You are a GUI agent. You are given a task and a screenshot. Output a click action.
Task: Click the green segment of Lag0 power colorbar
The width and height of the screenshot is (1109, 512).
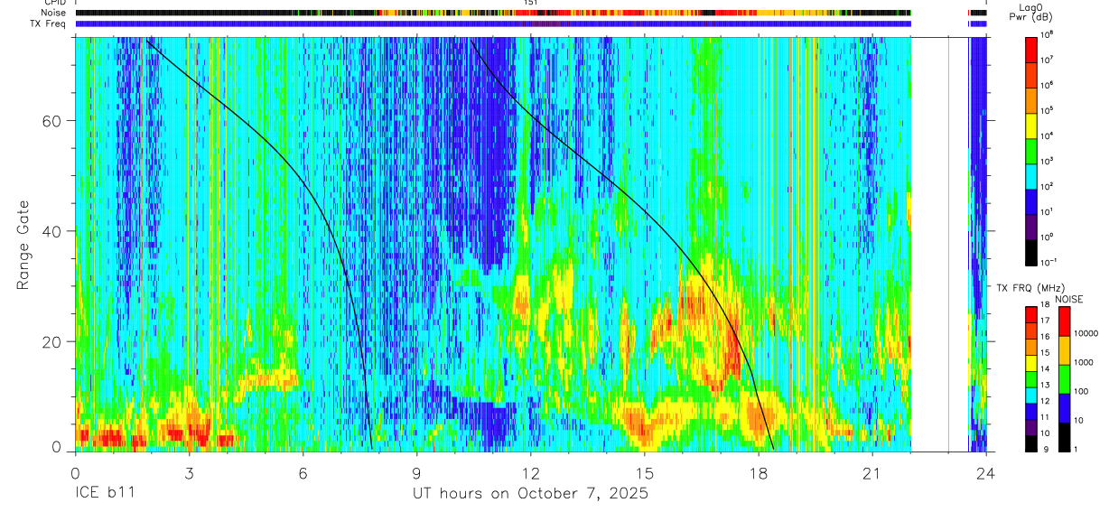coord(1031,151)
